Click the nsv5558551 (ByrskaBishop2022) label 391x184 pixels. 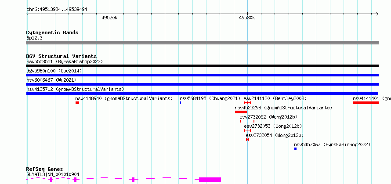click(65, 61)
